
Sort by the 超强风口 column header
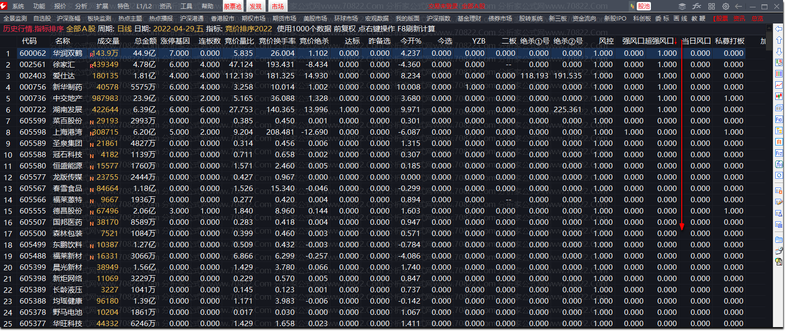tap(659, 41)
